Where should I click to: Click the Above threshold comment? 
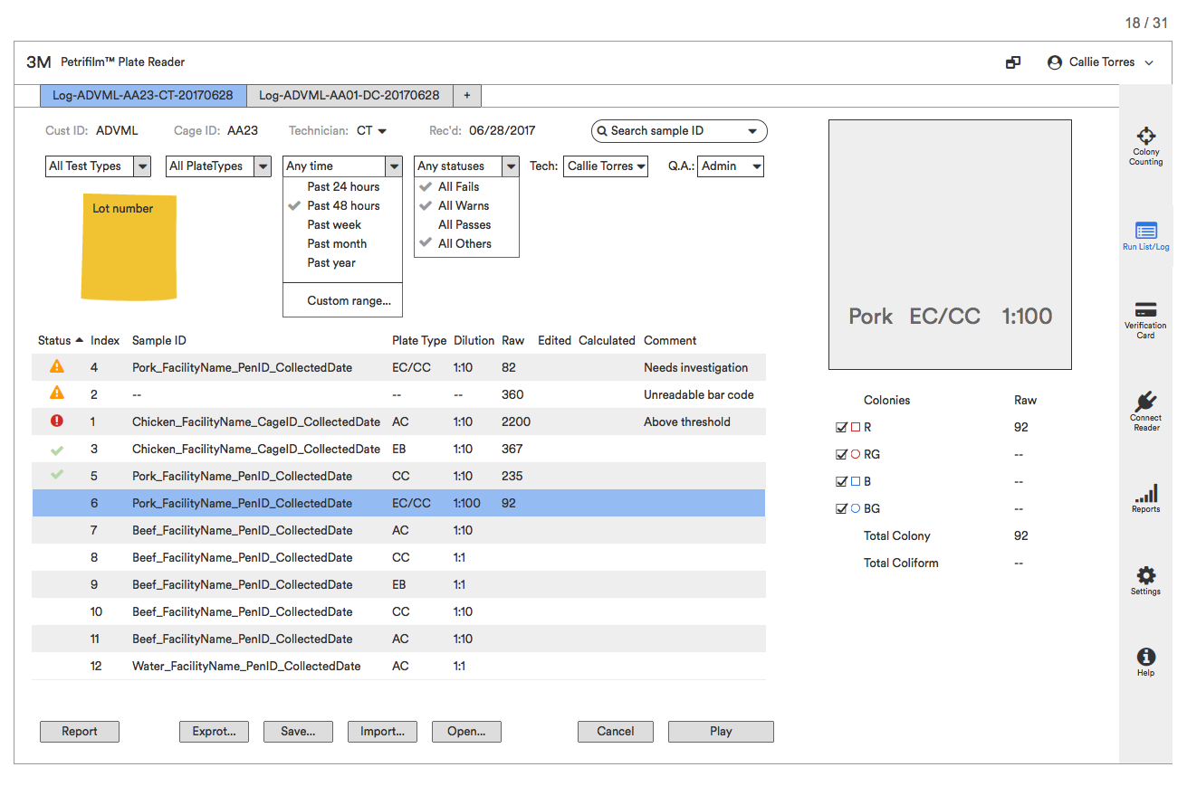tap(687, 421)
